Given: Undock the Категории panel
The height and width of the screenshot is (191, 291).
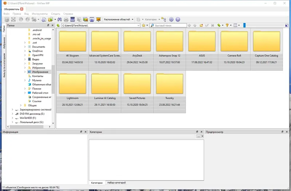Looking at the screenshot, I should [197, 132].
